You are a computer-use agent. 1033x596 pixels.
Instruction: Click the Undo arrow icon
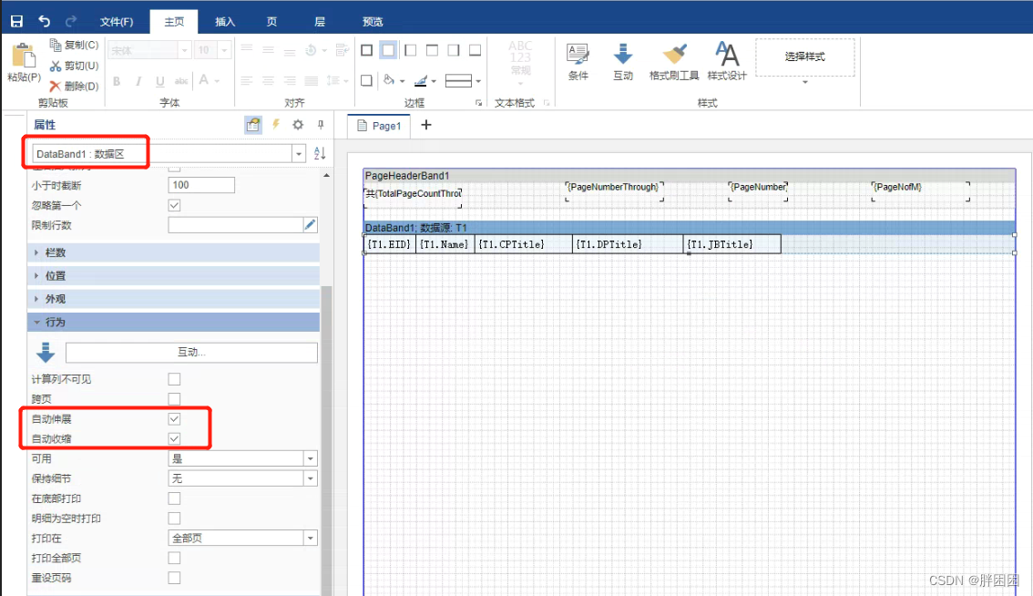(x=45, y=20)
